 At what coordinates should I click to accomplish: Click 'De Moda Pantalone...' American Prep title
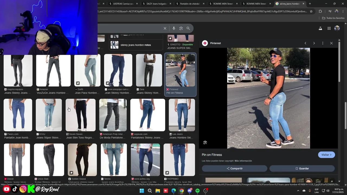pyautogui.click(x=112, y=138)
